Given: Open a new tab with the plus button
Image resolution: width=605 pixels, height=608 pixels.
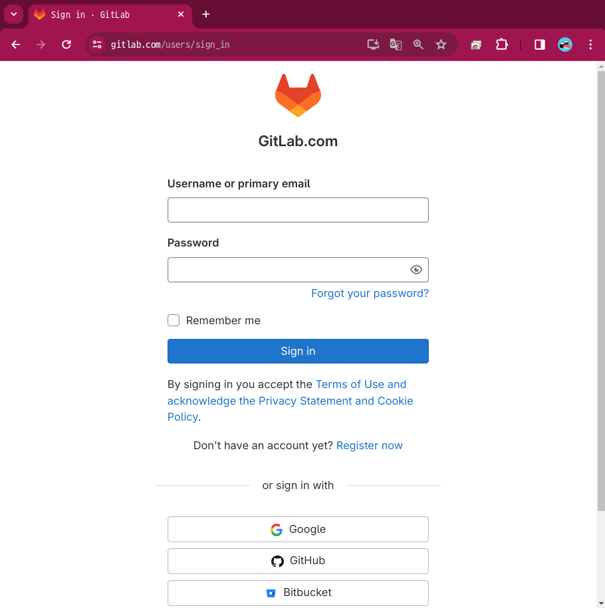Looking at the screenshot, I should point(206,15).
